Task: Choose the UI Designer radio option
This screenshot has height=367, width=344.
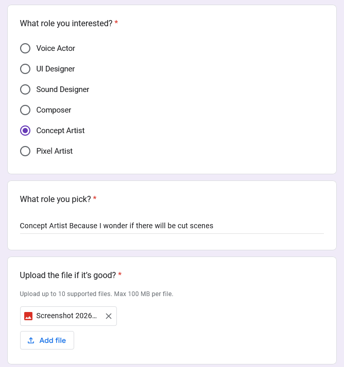Action: (x=25, y=69)
